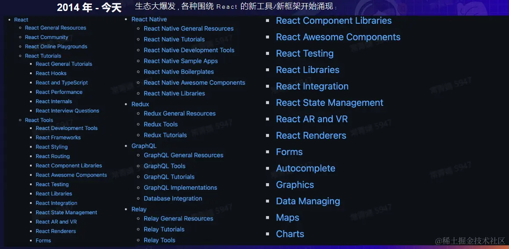Open large-font React Awesome Components link
The width and height of the screenshot is (509, 249).
tap(338, 37)
